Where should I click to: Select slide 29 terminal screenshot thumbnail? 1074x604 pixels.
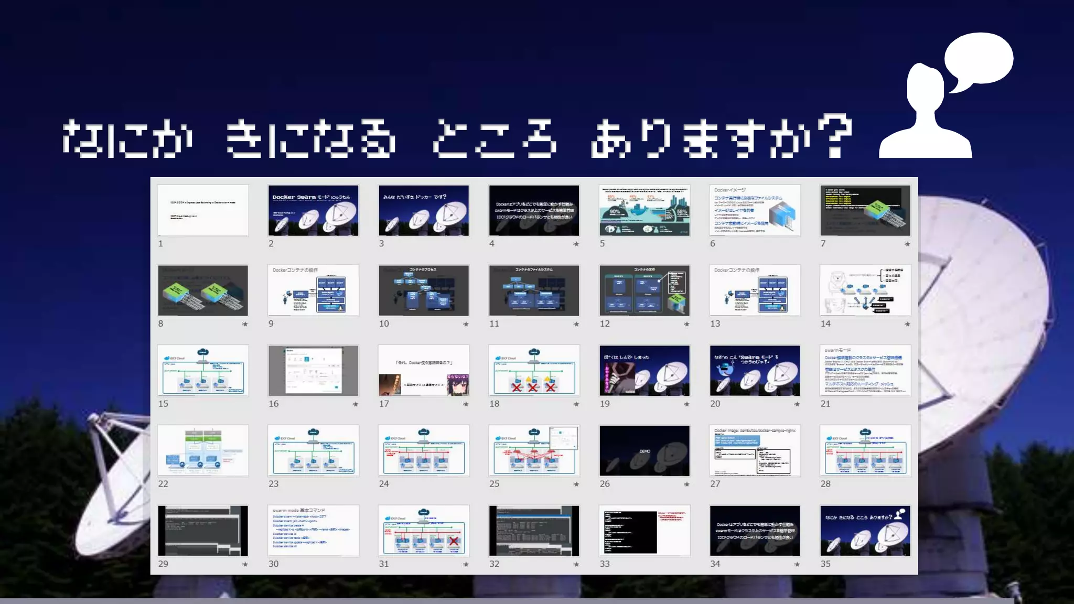tap(203, 531)
